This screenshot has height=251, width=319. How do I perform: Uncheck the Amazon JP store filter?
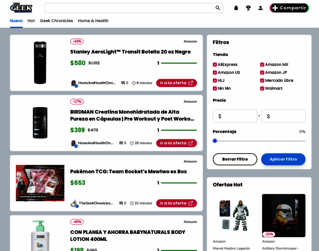pyautogui.click(x=262, y=72)
